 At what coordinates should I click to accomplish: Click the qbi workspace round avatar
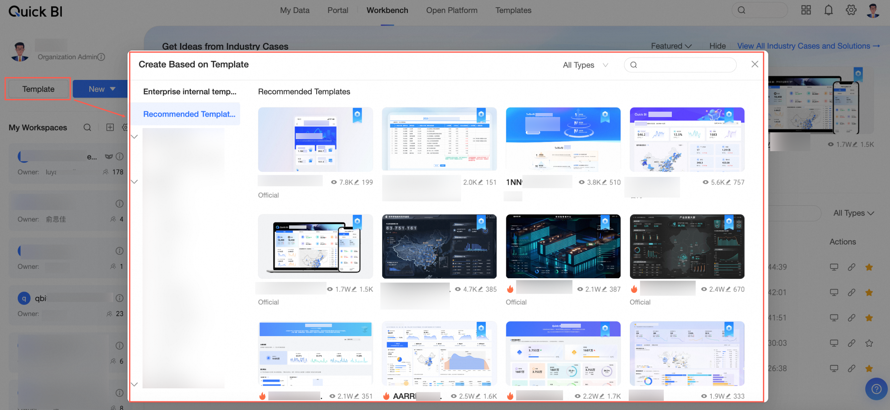pyautogui.click(x=24, y=298)
